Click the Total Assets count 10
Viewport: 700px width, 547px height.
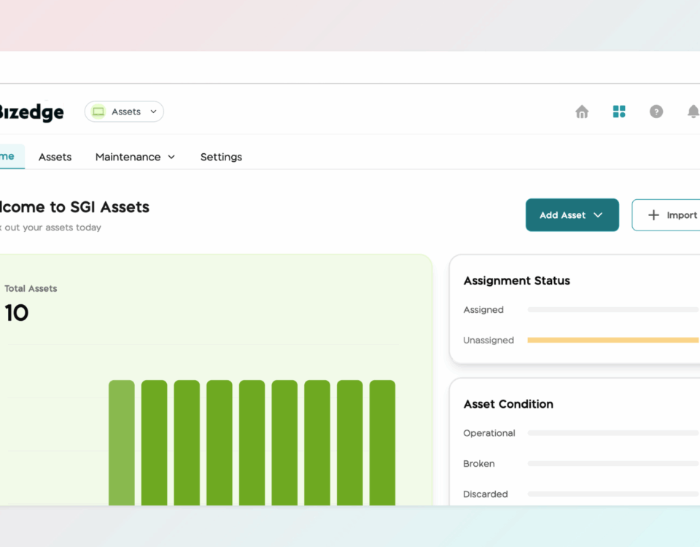pyautogui.click(x=17, y=313)
